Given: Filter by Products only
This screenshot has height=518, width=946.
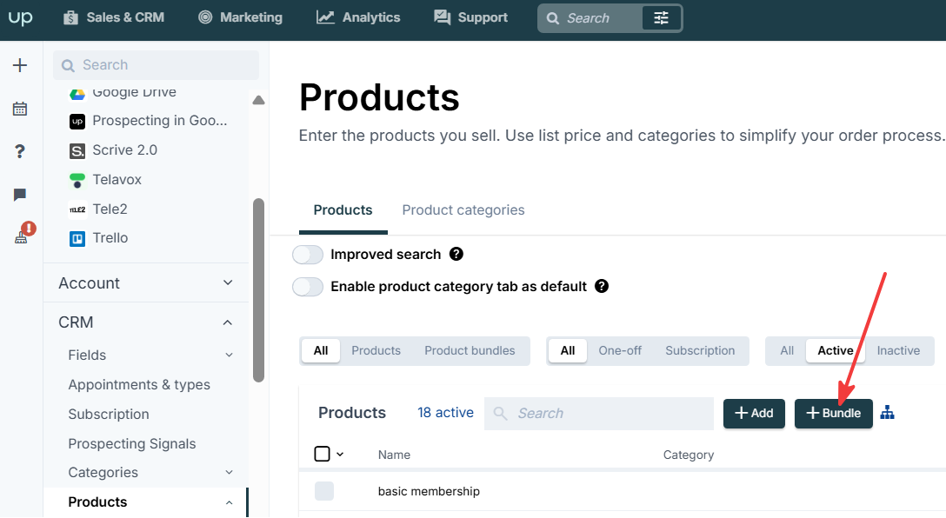Looking at the screenshot, I should (376, 351).
